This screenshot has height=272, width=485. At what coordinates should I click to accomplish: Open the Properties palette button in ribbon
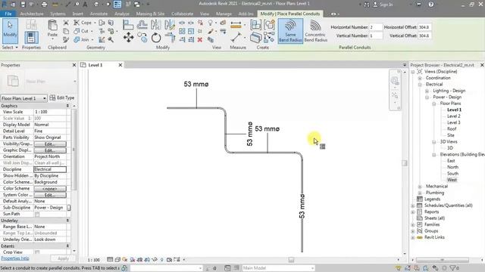click(x=31, y=38)
